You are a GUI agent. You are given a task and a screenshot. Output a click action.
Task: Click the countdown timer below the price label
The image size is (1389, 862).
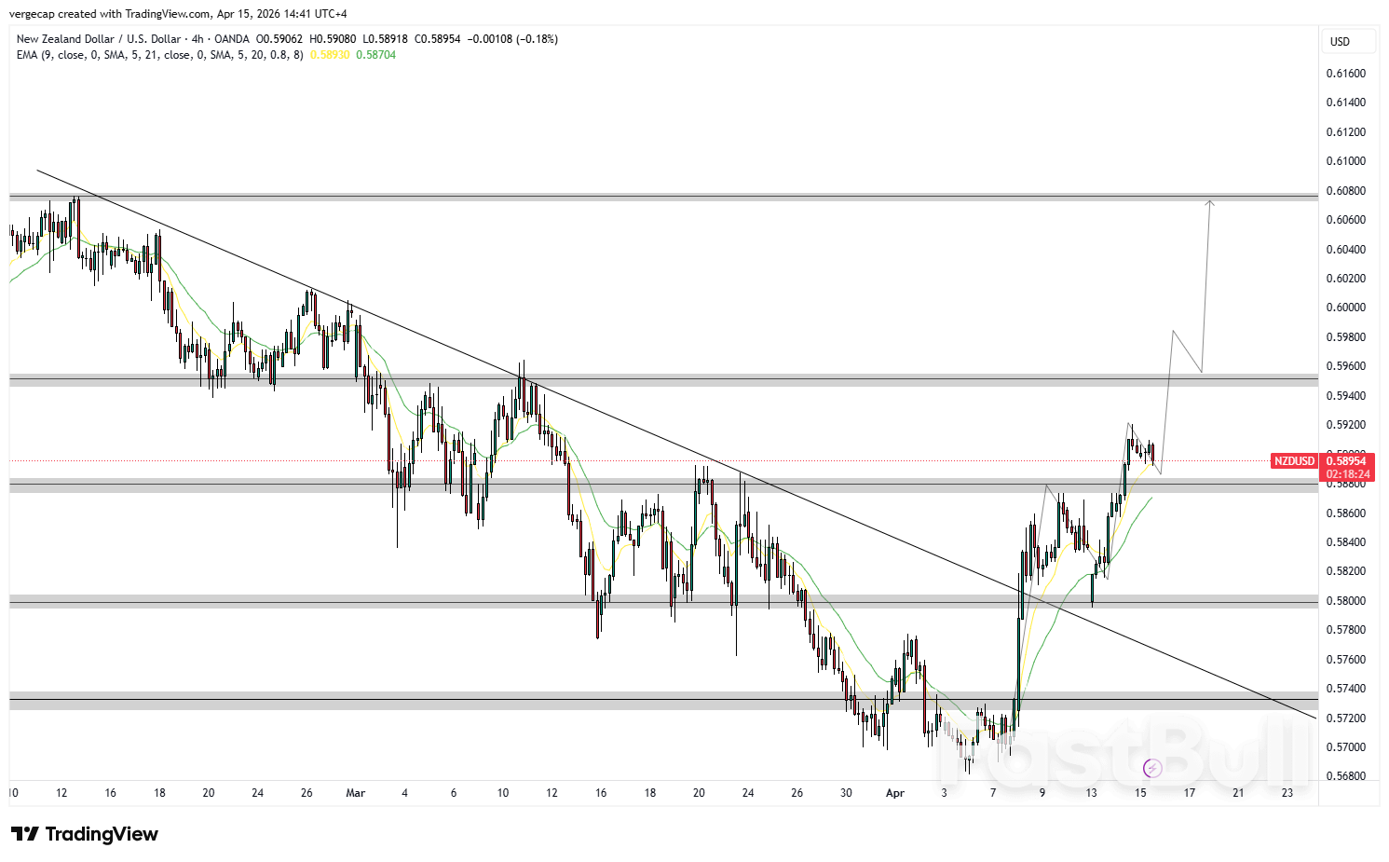(1345, 472)
